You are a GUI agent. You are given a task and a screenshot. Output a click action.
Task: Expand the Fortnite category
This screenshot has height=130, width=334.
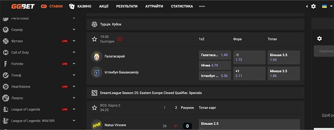74,64
